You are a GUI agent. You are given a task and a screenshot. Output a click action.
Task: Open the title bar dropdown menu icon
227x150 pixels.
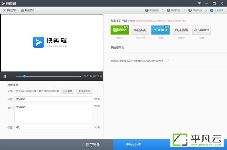point(199,3)
